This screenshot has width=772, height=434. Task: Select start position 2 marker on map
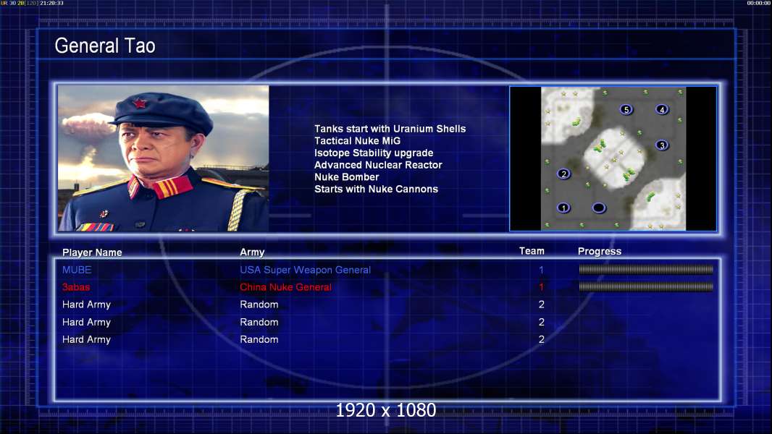[563, 174]
